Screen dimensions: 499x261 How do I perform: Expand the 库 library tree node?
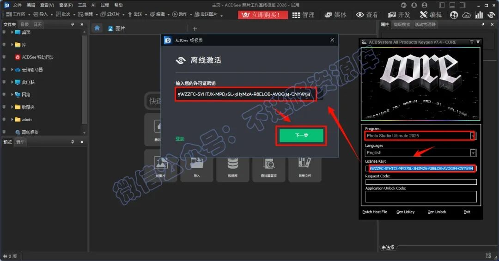click(x=12, y=44)
